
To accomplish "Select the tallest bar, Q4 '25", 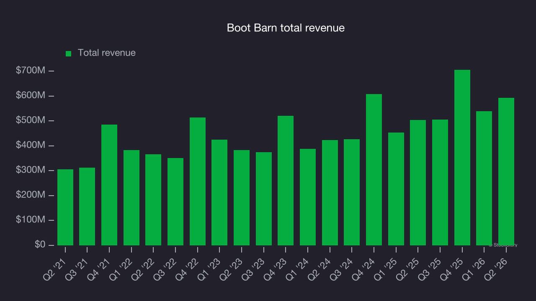I will [462, 158].
